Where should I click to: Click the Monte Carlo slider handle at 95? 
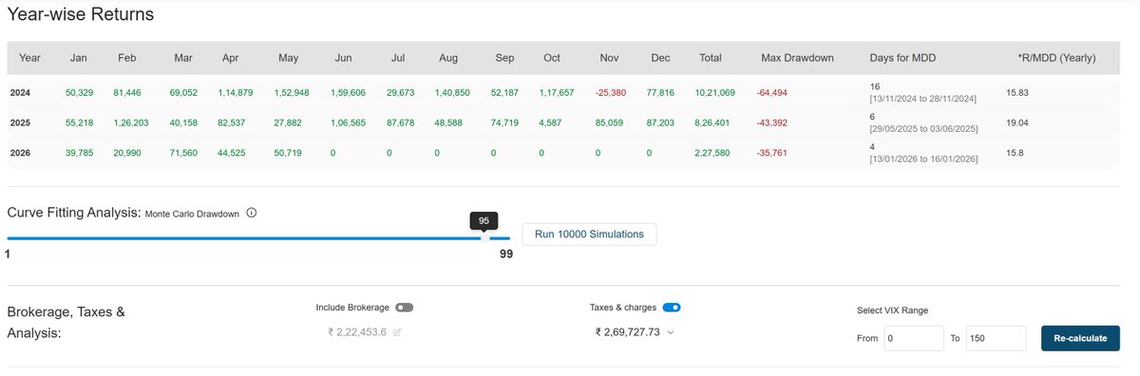coord(484,238)
